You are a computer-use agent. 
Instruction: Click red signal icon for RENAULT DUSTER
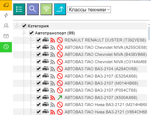coord(53,40)
